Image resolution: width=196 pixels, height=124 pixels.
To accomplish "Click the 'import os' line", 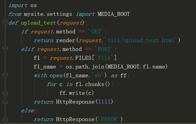I will [x=23, y=5].
